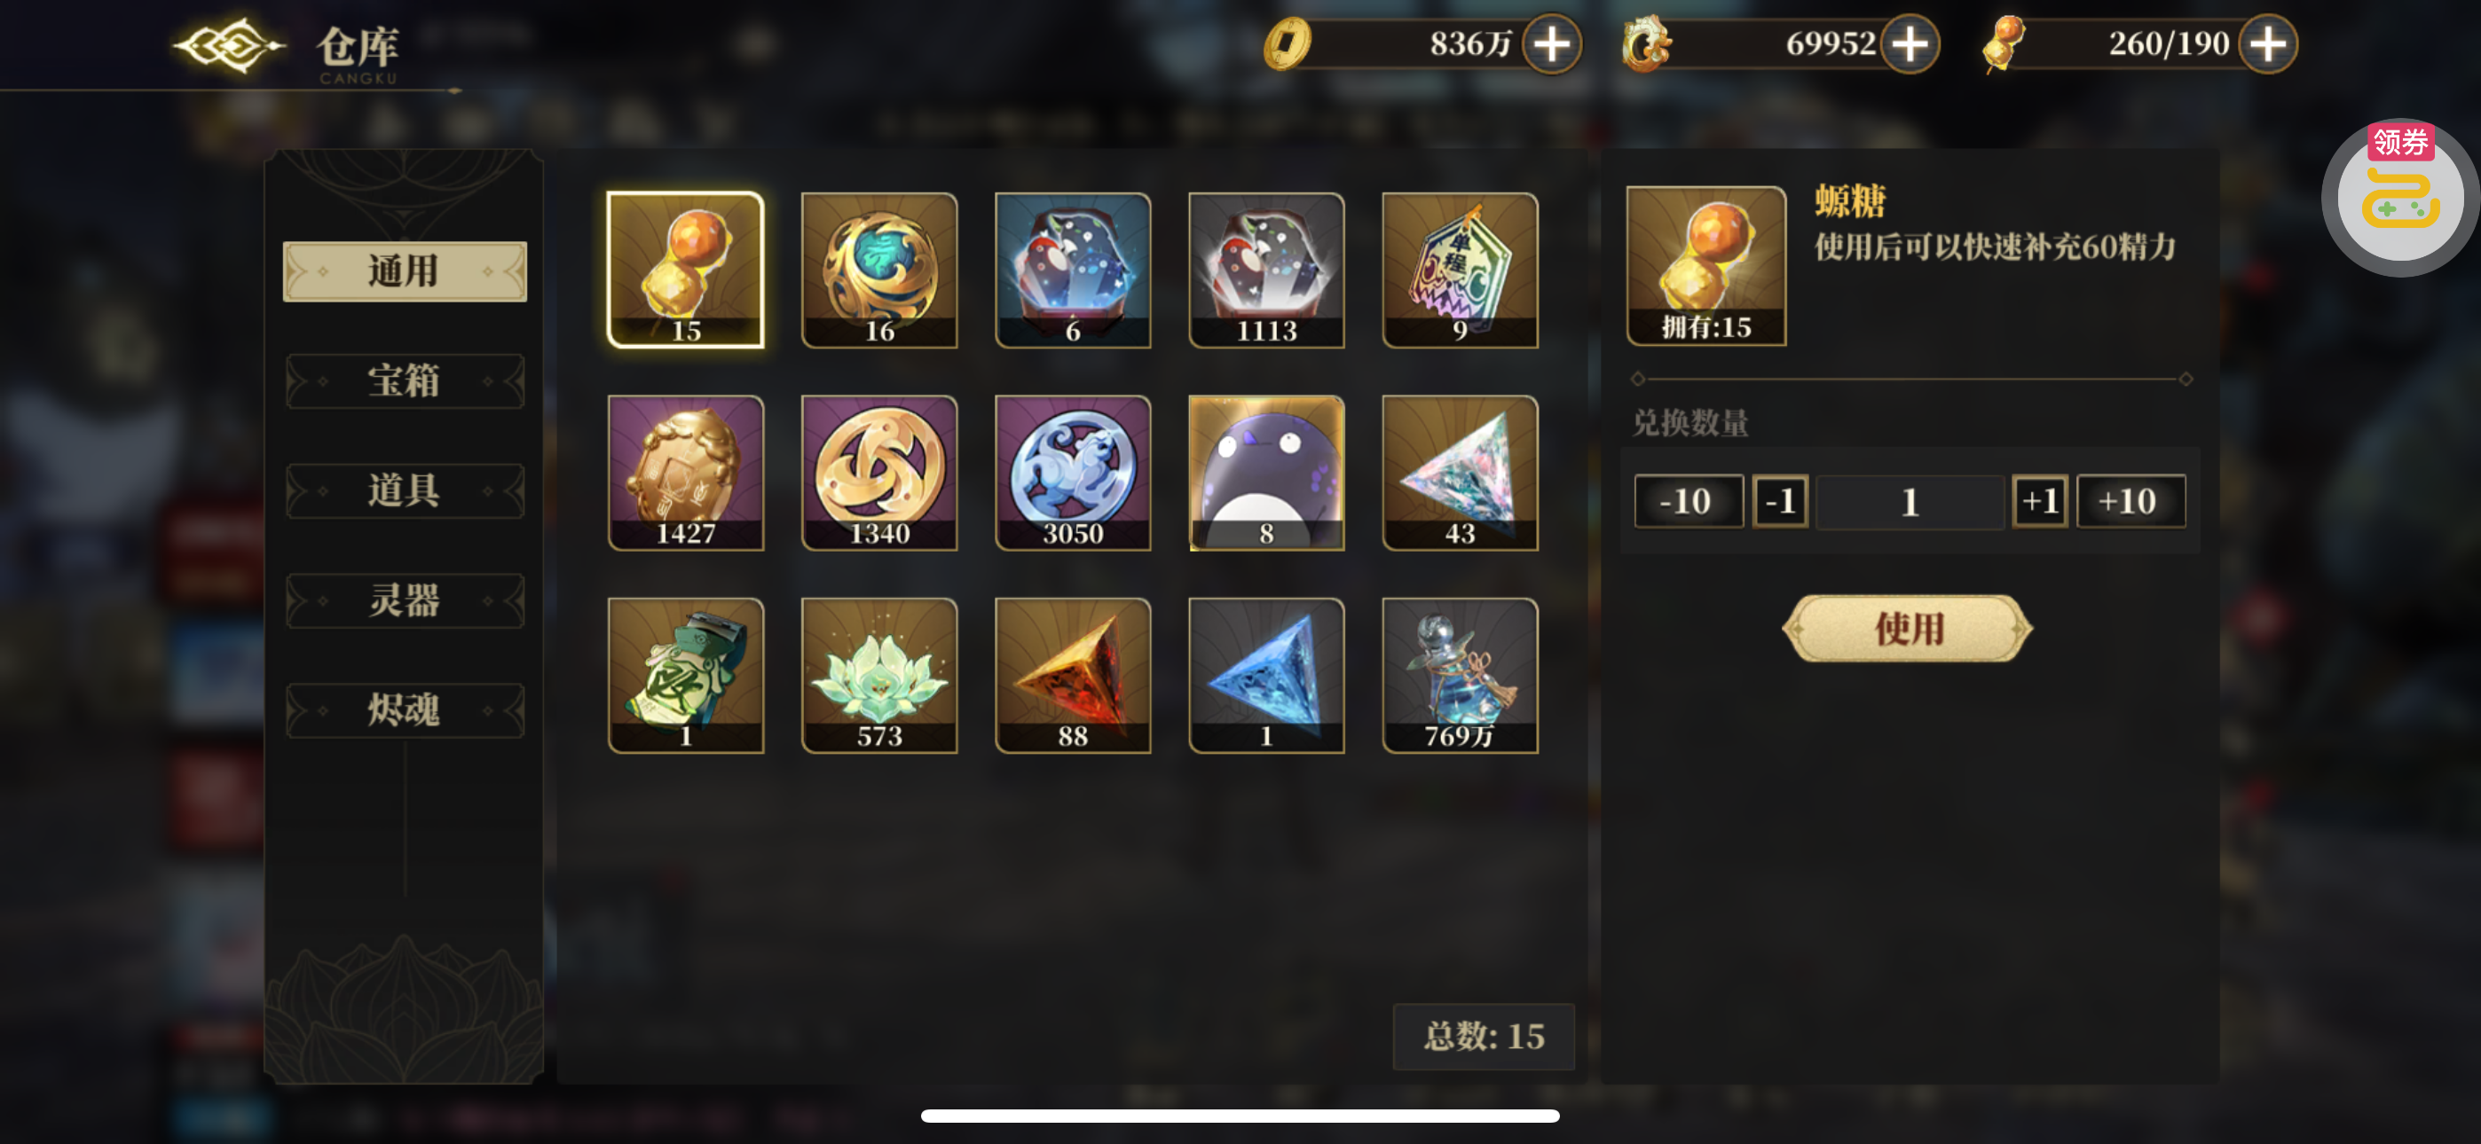Add gold coins via plus button beside 836万
Screen dimensions: 2481x1144
pyautogui.click(x=1552, y=44)
